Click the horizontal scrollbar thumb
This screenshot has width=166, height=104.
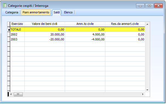click(18, 94)
